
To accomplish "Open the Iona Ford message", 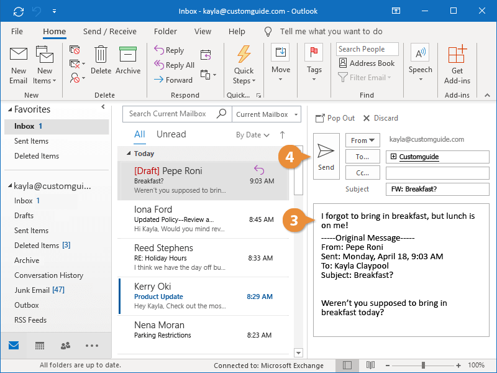I will tap(204, 219).
